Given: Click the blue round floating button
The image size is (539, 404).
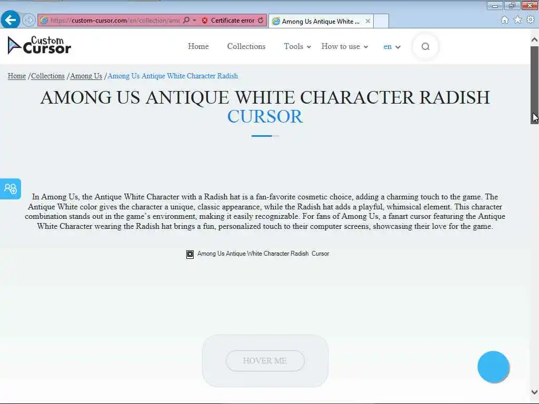Looking at the screenshot, I should [493, 367].
